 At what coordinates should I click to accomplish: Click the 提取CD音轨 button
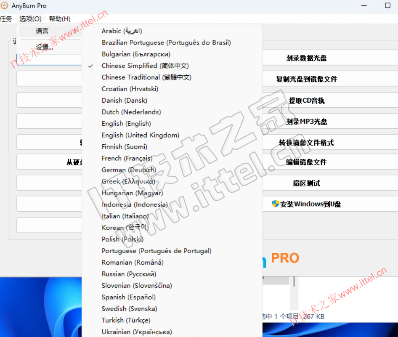pos(306,101)
